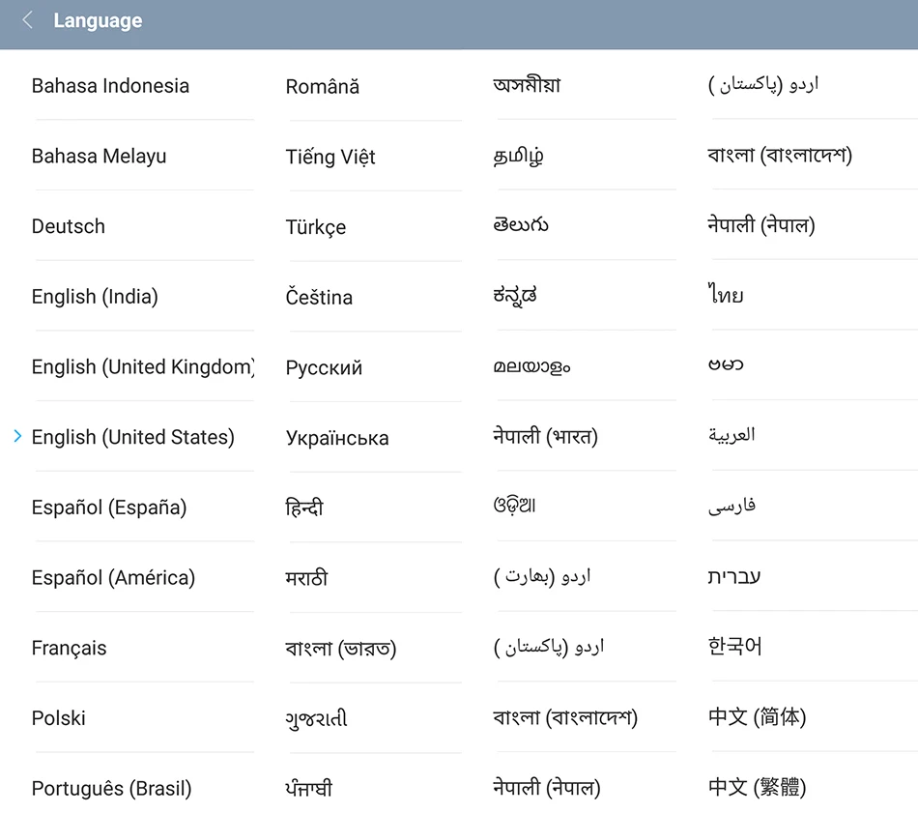
Task: Select Tiếng Việt
Action: (330, 157)
